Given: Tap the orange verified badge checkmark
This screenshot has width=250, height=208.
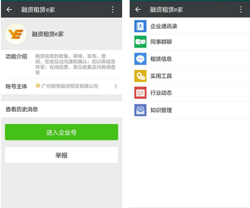Looking at the screenshot, I should pos(38,86).
